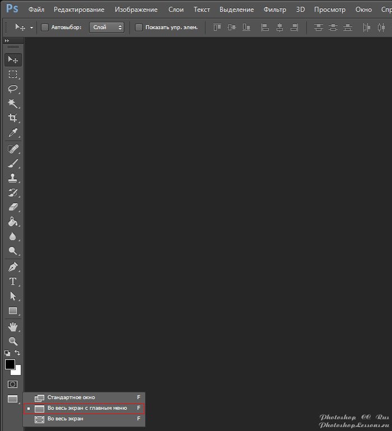392x431 pixels.
Task: Select the Magic Wand tool
Action: [x=12, y=104]
